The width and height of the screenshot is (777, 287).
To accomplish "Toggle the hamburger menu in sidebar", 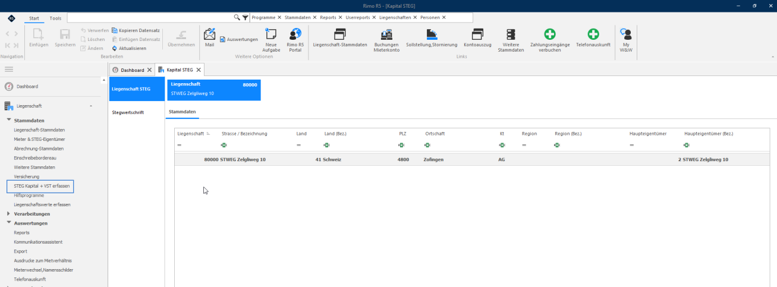I will pos(9,70).
